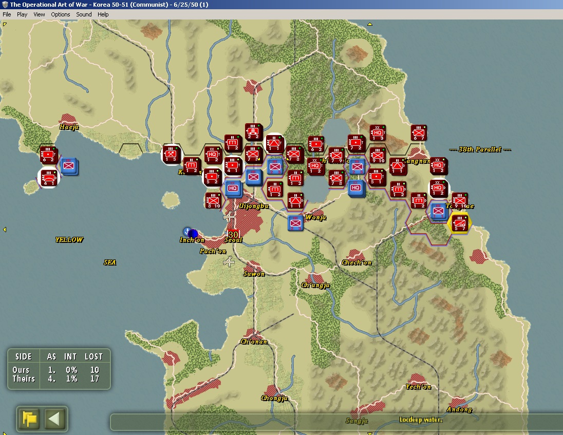Open the Options menu

click(x=60, y=14)
